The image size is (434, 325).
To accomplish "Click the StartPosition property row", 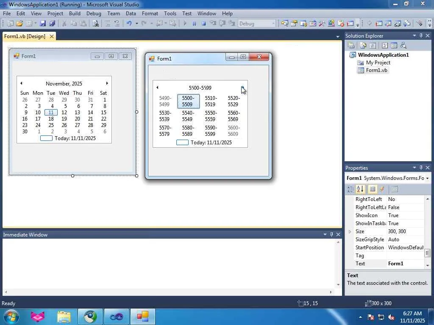I will tap(389, 248).
